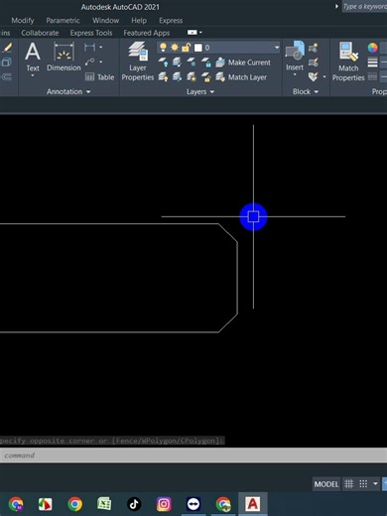
Task: Toggle snap mode in status bar
Action: coord(363,484)
